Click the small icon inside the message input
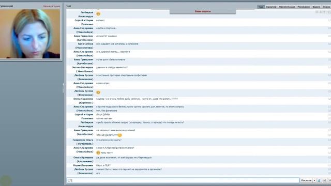Viewport: 331px width, 186px height. click(x=70, y=180)
